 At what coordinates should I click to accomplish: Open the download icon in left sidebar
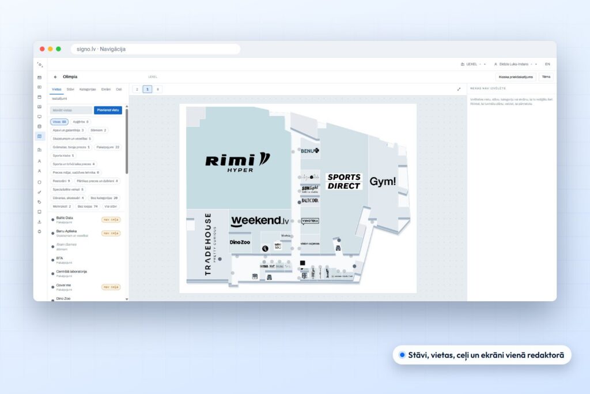click(40, 222)
